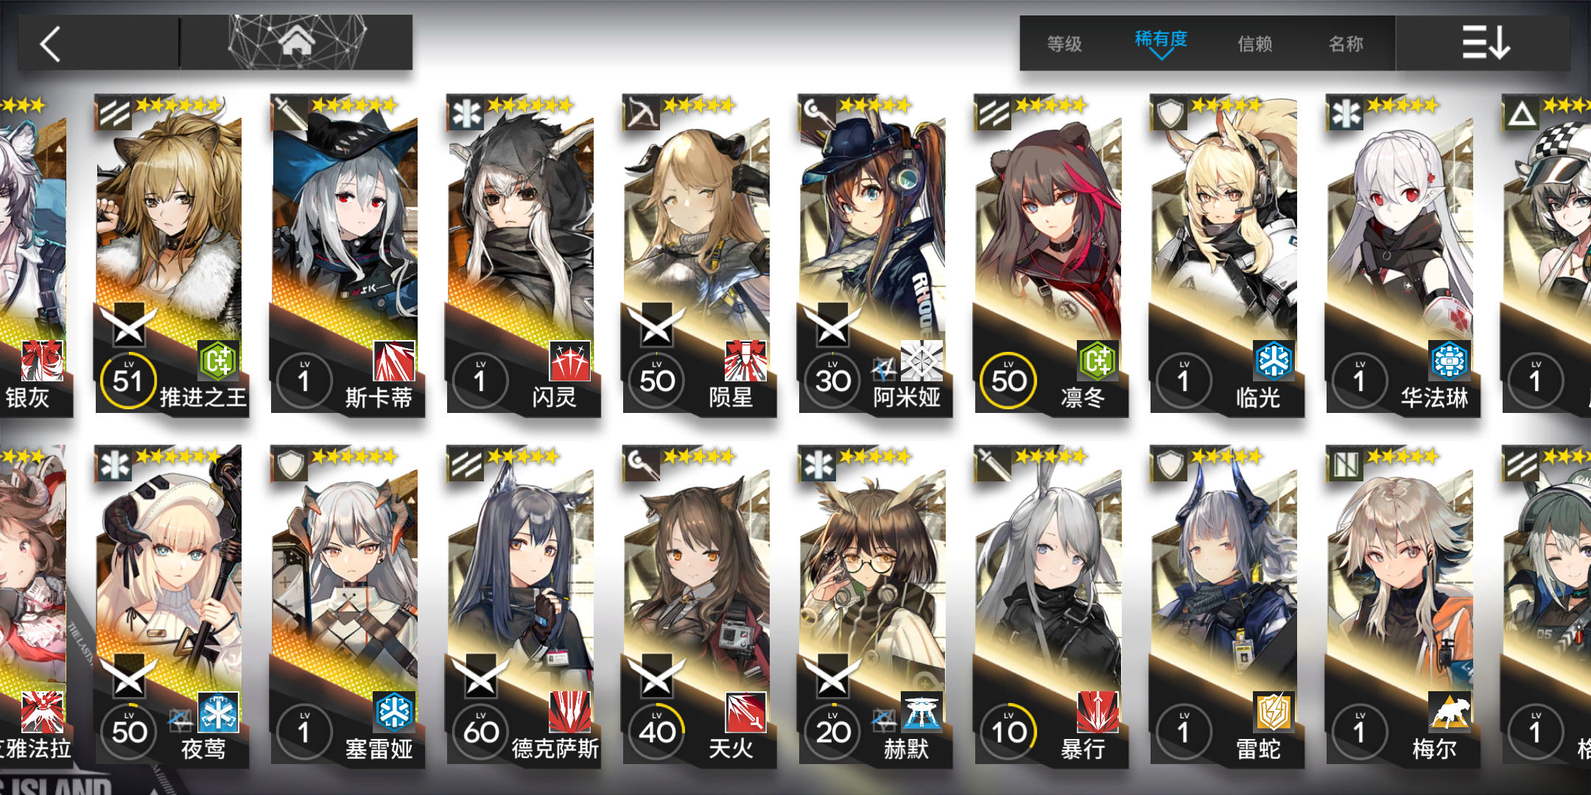
Task: Sort operators by 名称
Action: (1346, 44)
